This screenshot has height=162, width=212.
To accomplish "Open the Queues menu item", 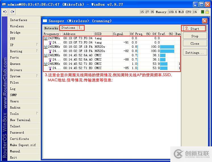I will click(24, 64).
